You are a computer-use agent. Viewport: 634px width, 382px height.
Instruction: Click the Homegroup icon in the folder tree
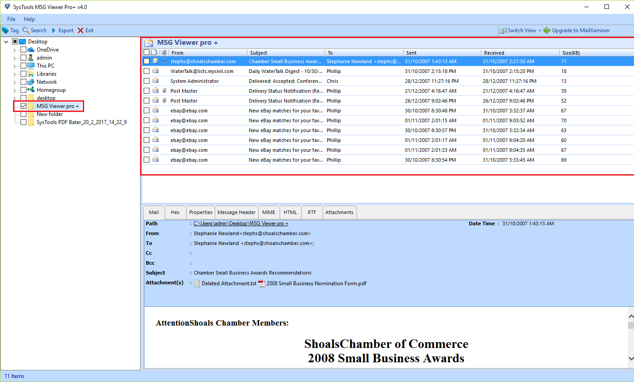coord(31,90)
